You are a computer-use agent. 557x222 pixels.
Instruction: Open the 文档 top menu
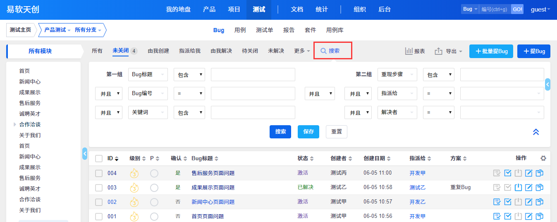(x=297, y=9)
